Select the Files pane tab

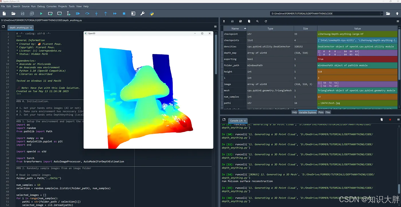pyautogui.click(x=328, y=112)
